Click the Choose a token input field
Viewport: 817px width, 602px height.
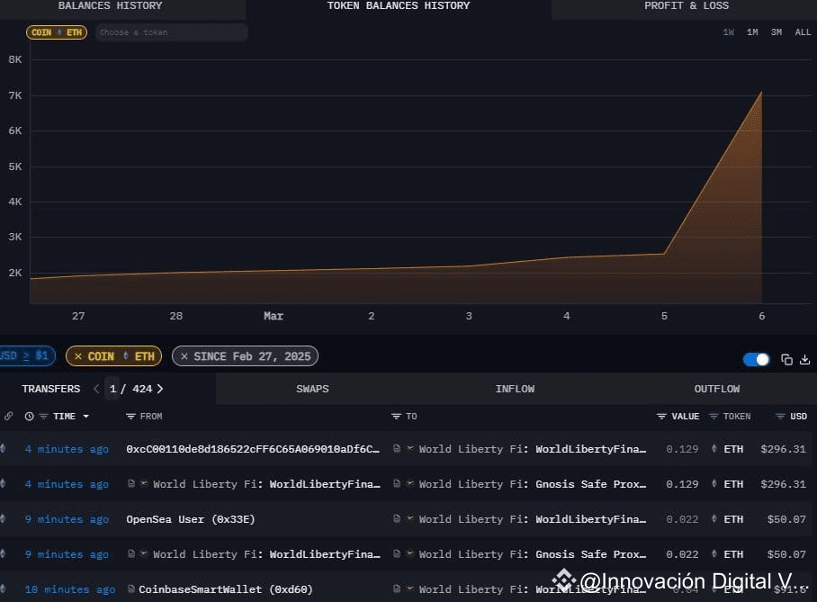(171, 32)
